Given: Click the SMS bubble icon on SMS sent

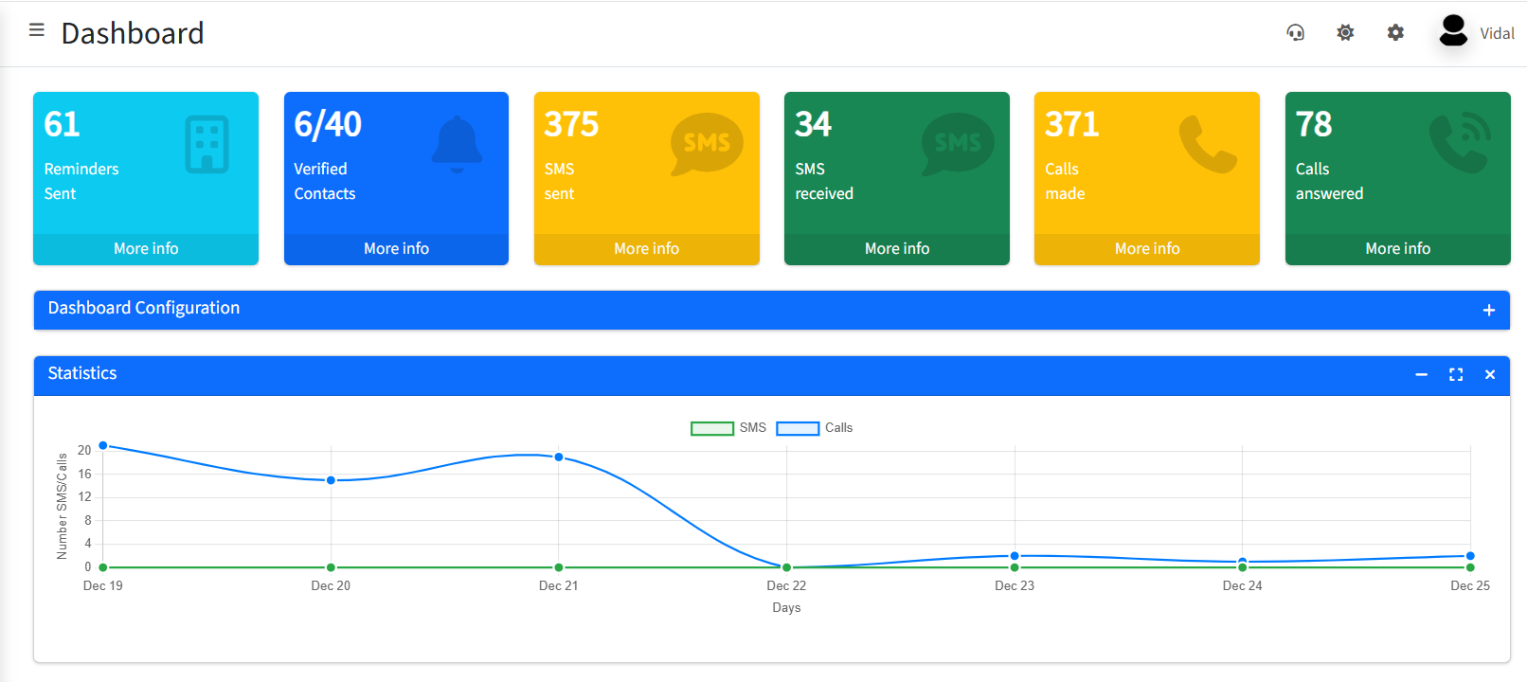Looking at the screenshot, I should [706, 144].
